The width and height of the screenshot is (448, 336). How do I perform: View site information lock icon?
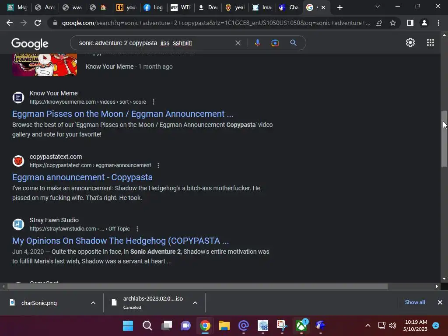tap(55, 23)
